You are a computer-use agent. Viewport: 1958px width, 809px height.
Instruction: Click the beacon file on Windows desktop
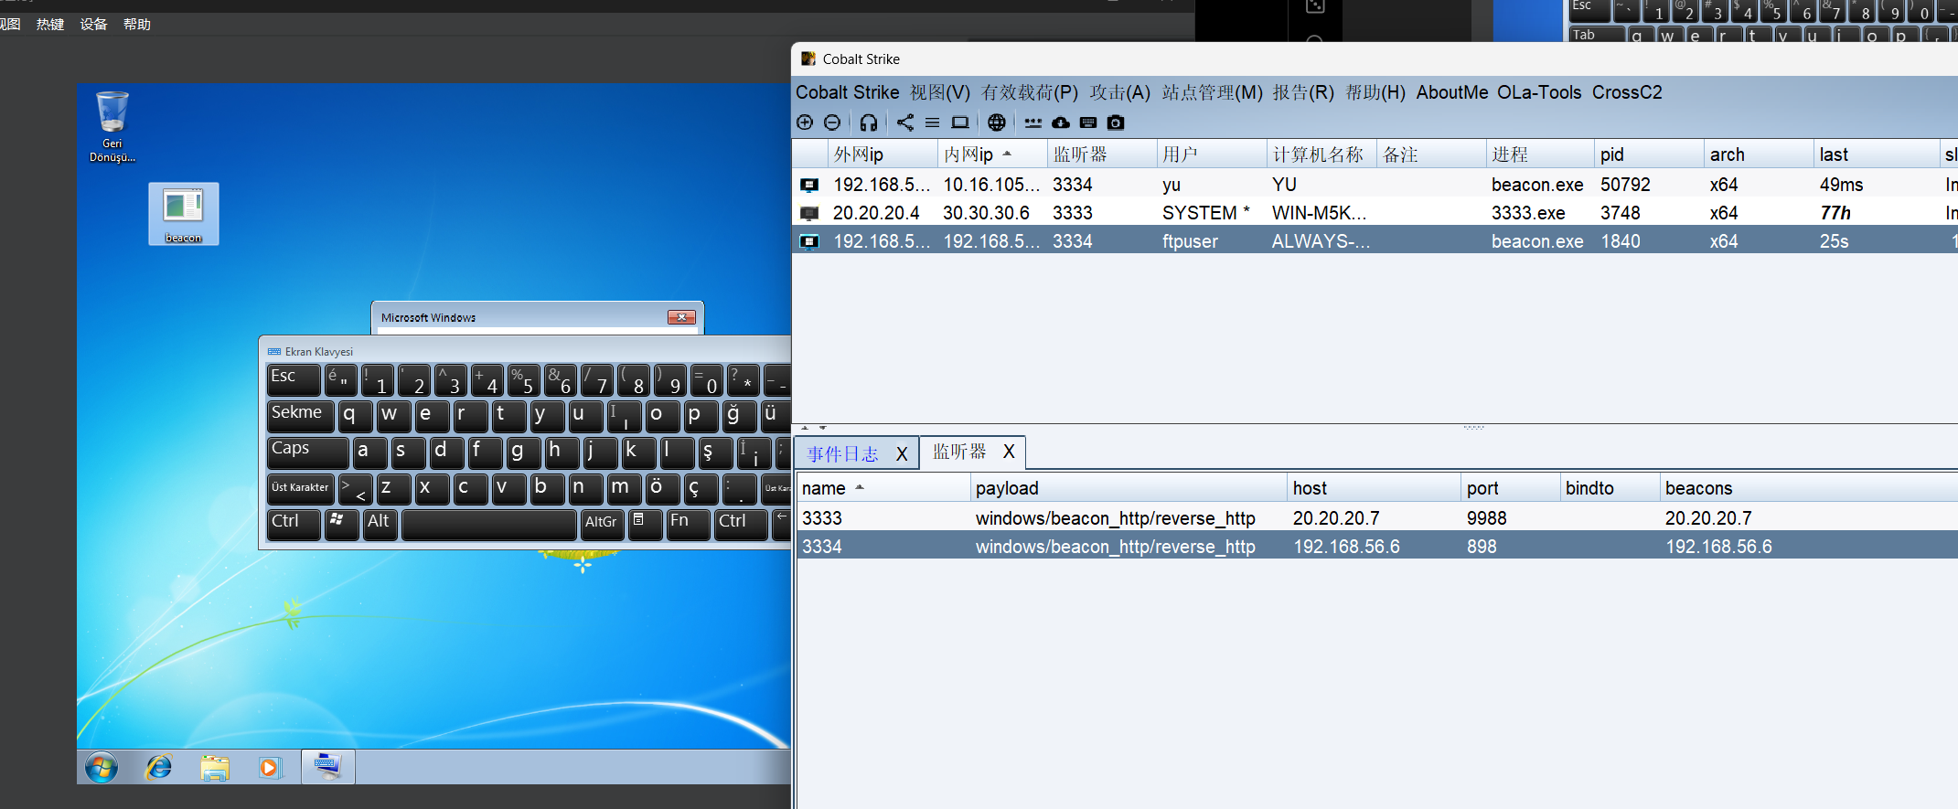point(183,214)
